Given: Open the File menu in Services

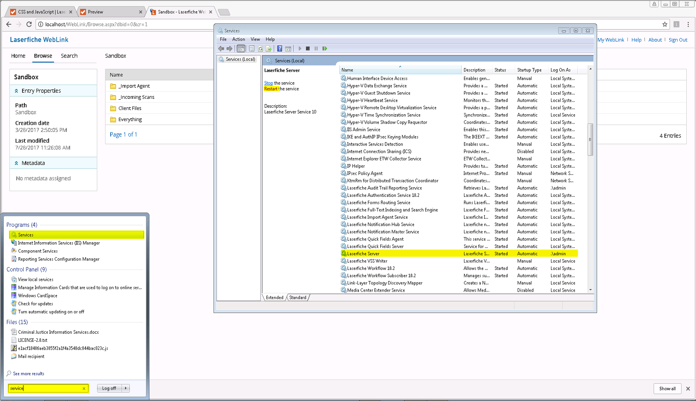Looking at the screenshot, I should coord(223,39).
